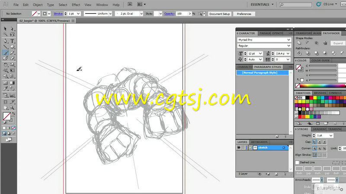
Task: Select the Pencil tool
Action: 12,53
